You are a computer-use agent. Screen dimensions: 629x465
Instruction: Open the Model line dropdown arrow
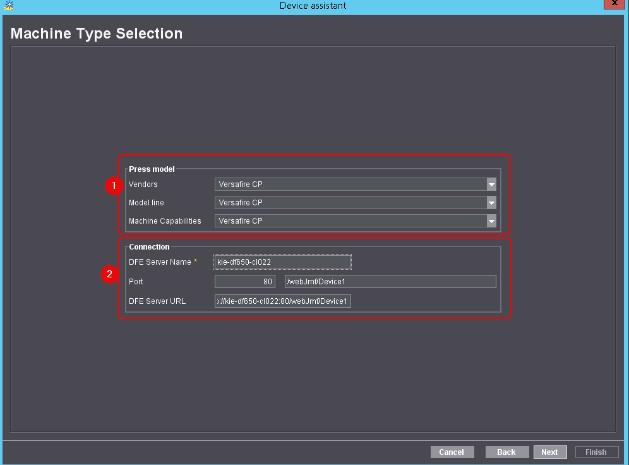[x=491, y=203]
